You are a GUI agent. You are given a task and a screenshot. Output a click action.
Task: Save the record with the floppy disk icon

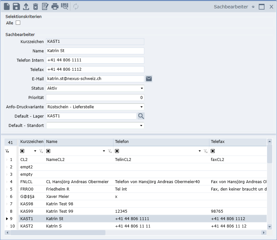[x=16, y=6]
